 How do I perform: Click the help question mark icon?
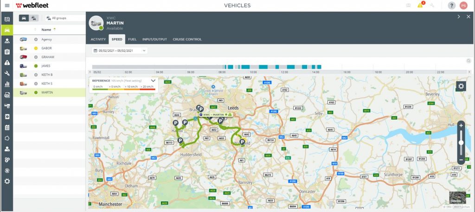point(451,6)
